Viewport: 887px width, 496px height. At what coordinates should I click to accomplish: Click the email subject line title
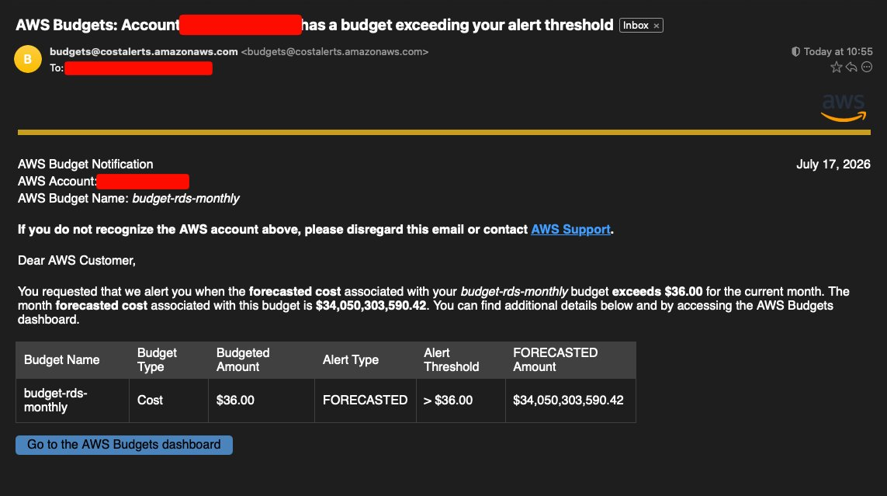tap(314, 26)
